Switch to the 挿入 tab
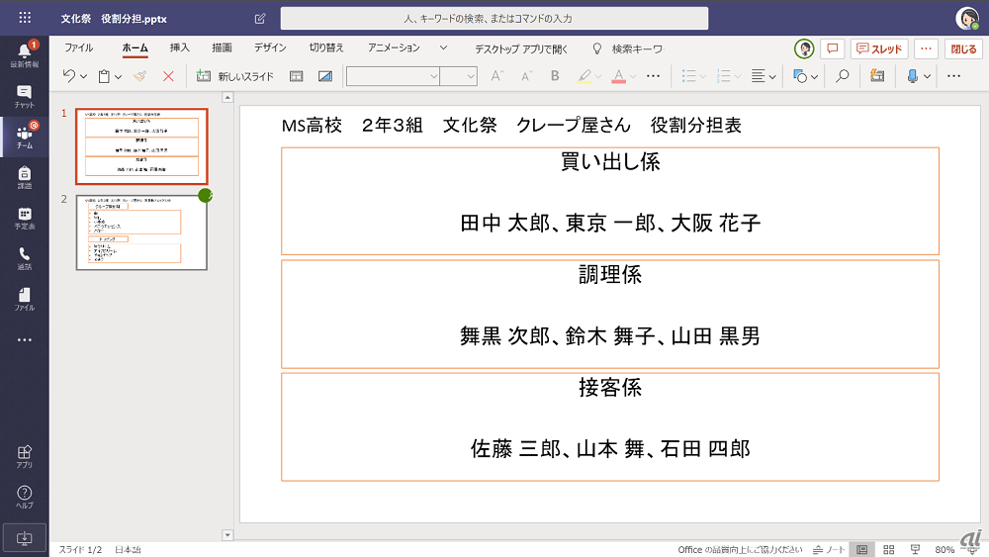989x557 pixels. 180,47
